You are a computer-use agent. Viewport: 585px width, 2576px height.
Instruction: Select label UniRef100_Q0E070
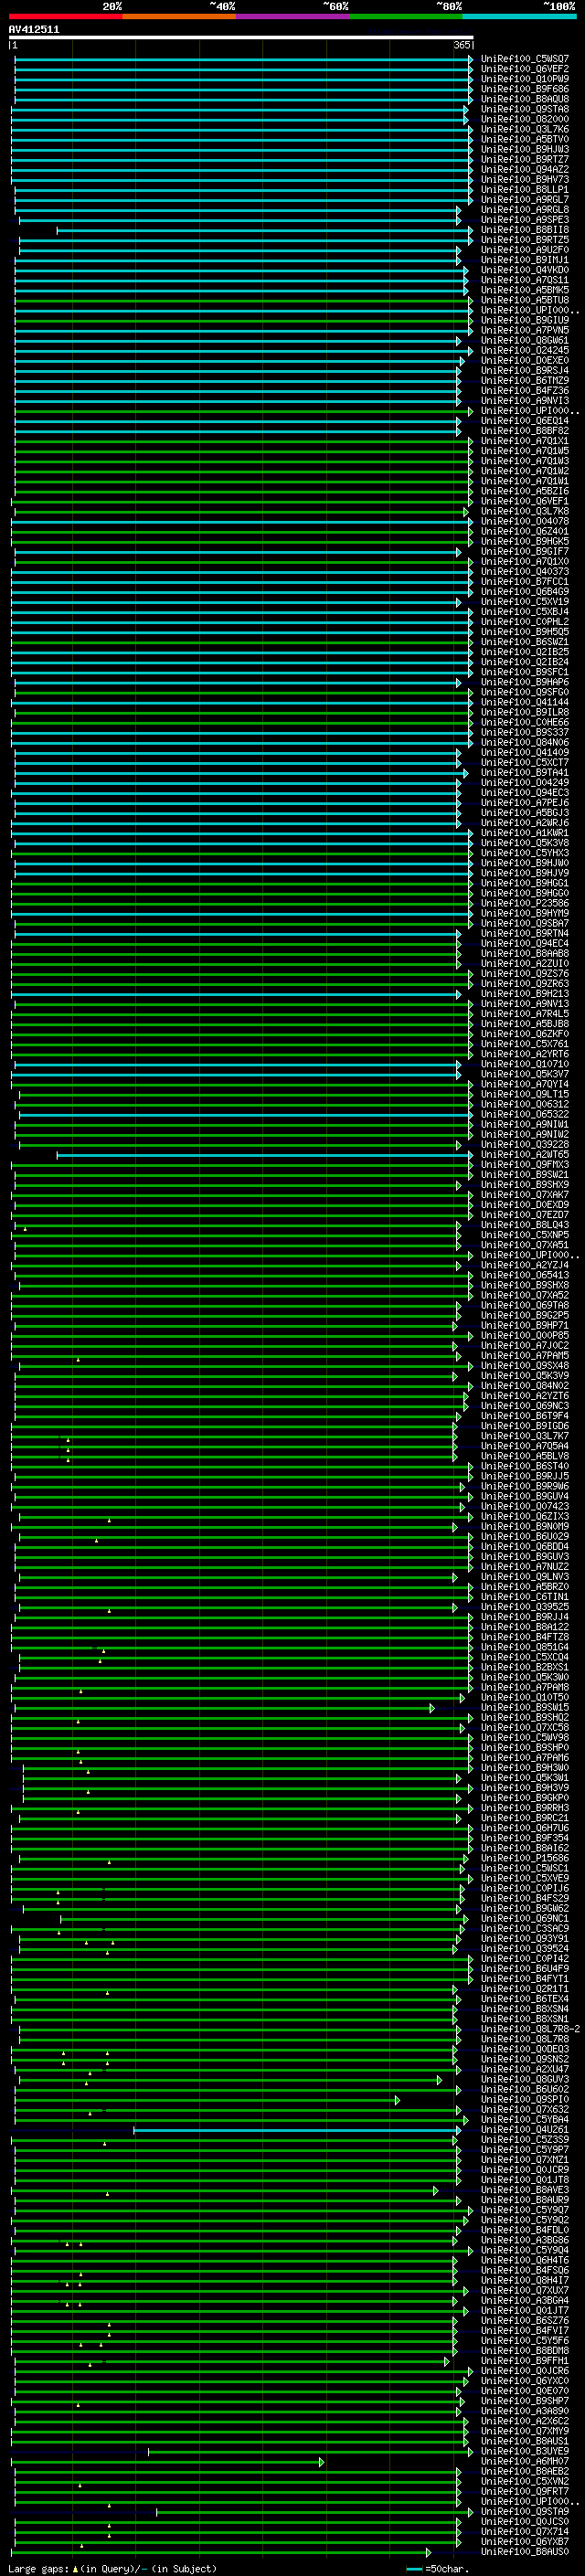pos(525,2390)
